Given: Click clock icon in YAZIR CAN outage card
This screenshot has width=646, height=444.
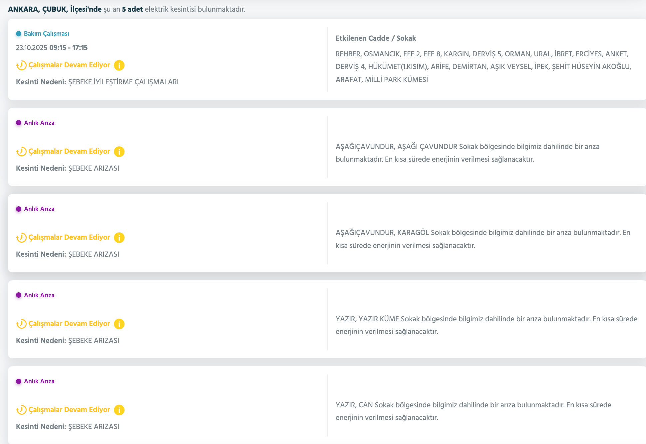Looking at the screenshot, I should coord(21,410).
